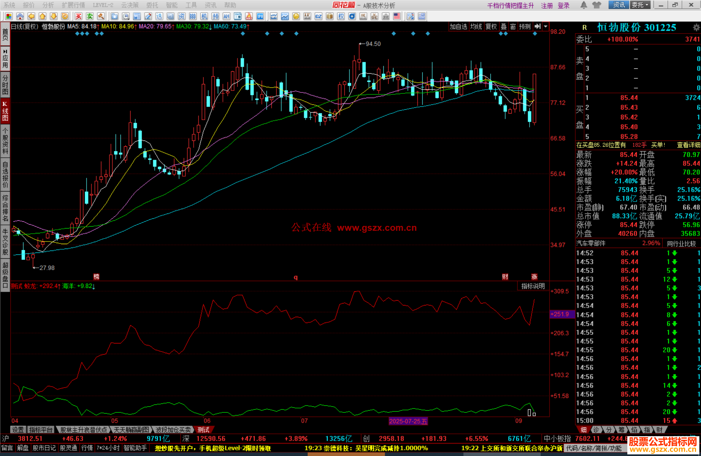This screenshot has width=701, height=456.
Task: Toggle 复权 price adjustment button
Action: (491, 27)
